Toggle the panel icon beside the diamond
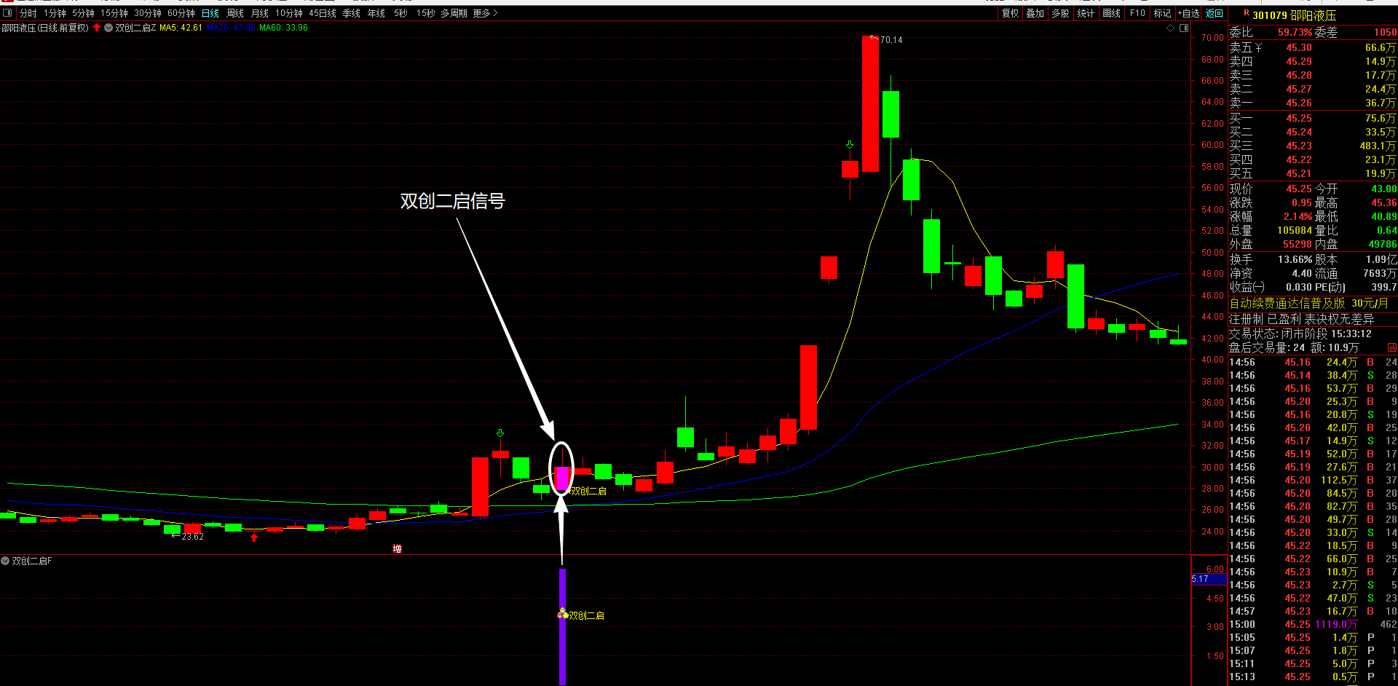This screenshot has height=686, width=1398. pyautogui.click(x=1184, y=28)
